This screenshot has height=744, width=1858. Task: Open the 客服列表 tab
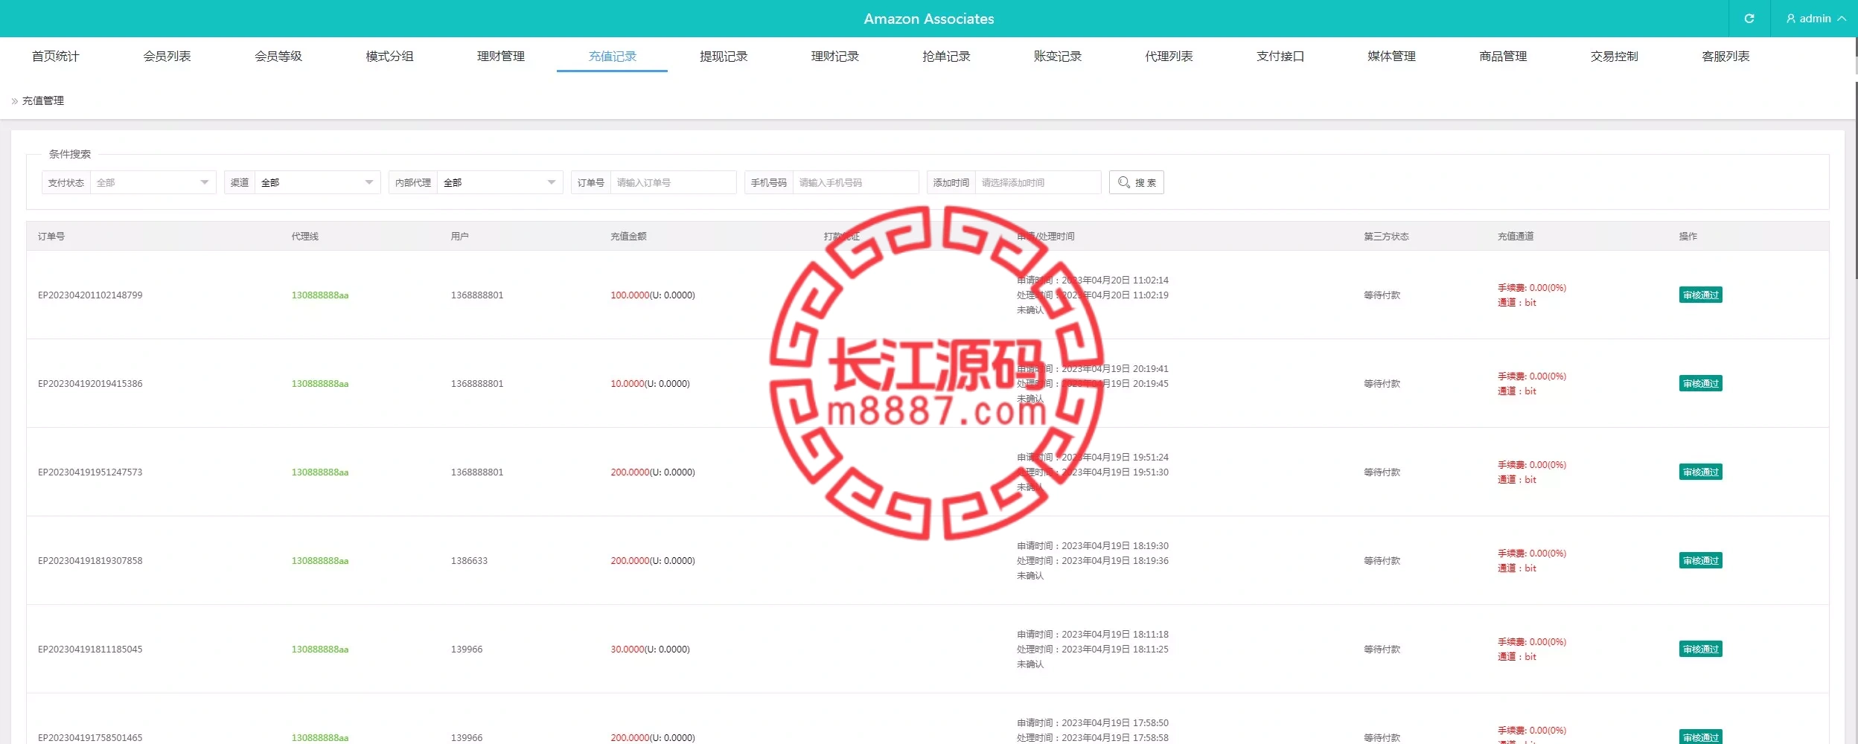[1725, 56]
